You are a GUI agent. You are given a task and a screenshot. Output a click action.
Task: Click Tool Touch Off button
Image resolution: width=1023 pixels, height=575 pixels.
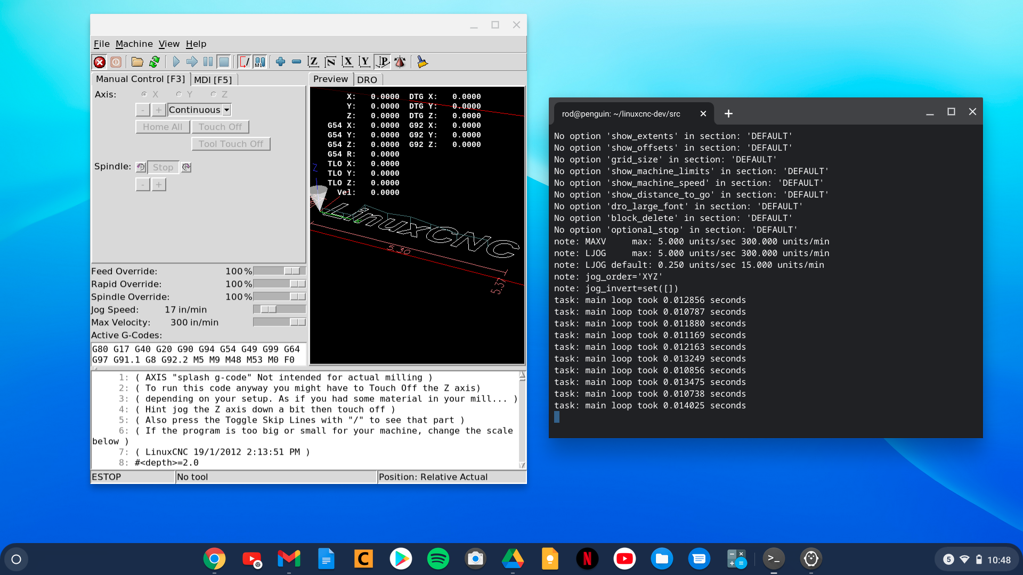(x=231, y=144)
